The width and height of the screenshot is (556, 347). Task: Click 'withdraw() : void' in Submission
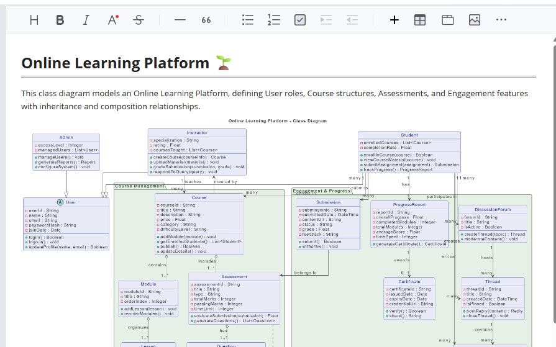pos(320,246)
